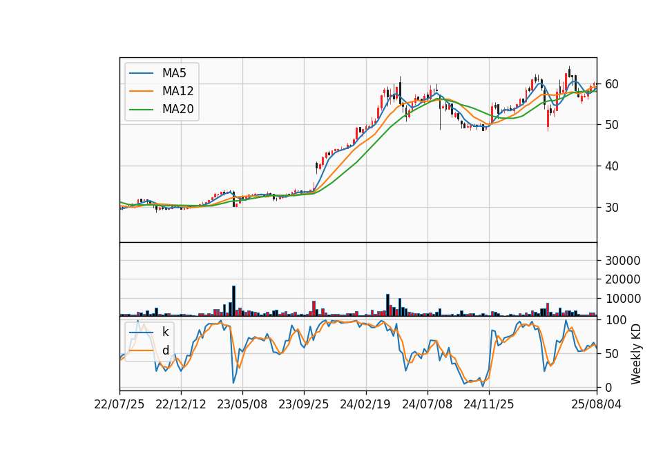Click the tallest volume bar near 23/05/08
663x476 pixels.
(x=233, y=301)
